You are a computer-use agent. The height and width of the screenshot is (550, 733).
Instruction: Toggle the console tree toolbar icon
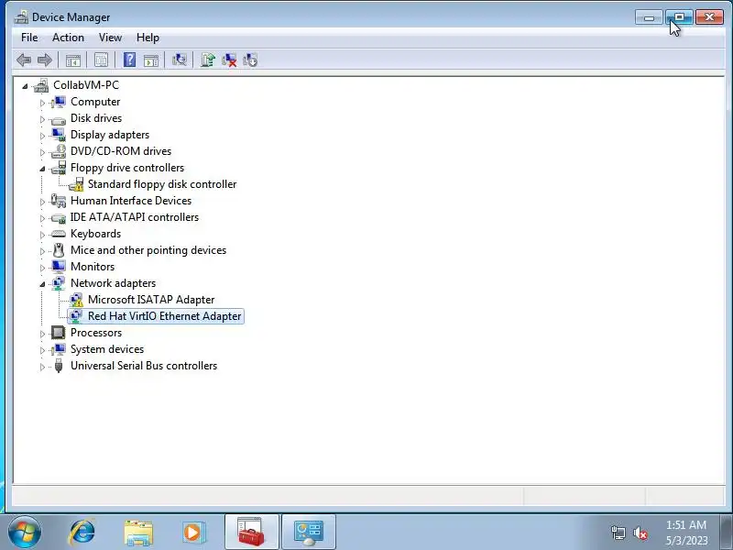click(x=73, y=60)
